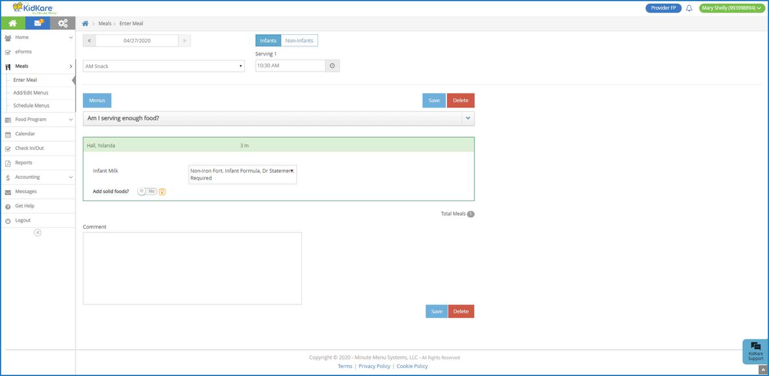Screen dimensions: 769x376
Task: Go to next date arrow
Action: (x=184, y=41)
